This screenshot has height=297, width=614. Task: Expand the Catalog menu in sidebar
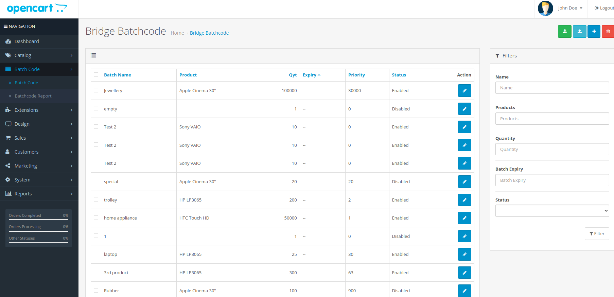click(x=39, y=55)
